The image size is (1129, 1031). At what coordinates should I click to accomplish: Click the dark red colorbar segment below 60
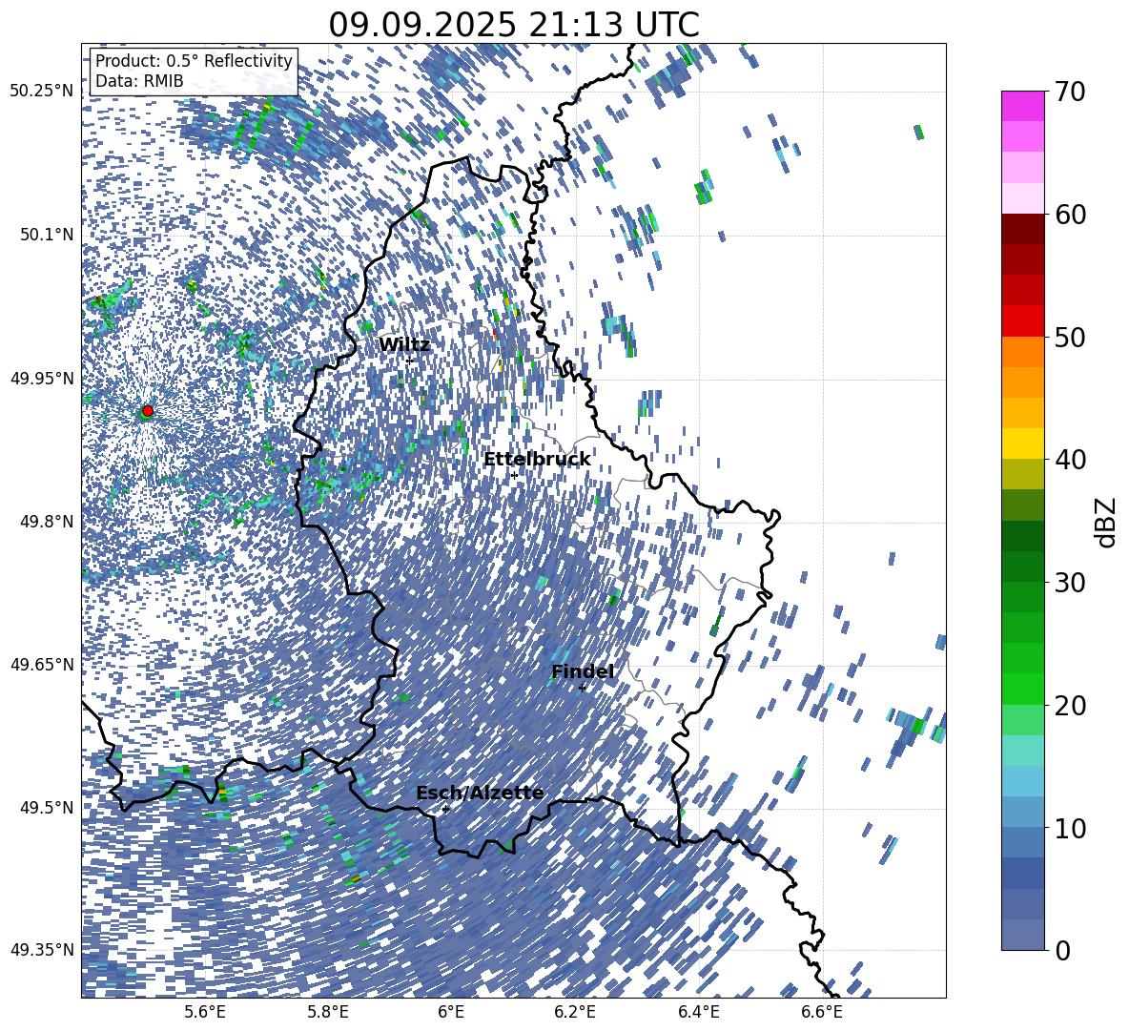click(1023, 228)
